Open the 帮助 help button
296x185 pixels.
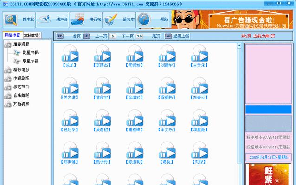tap(153, 19)
